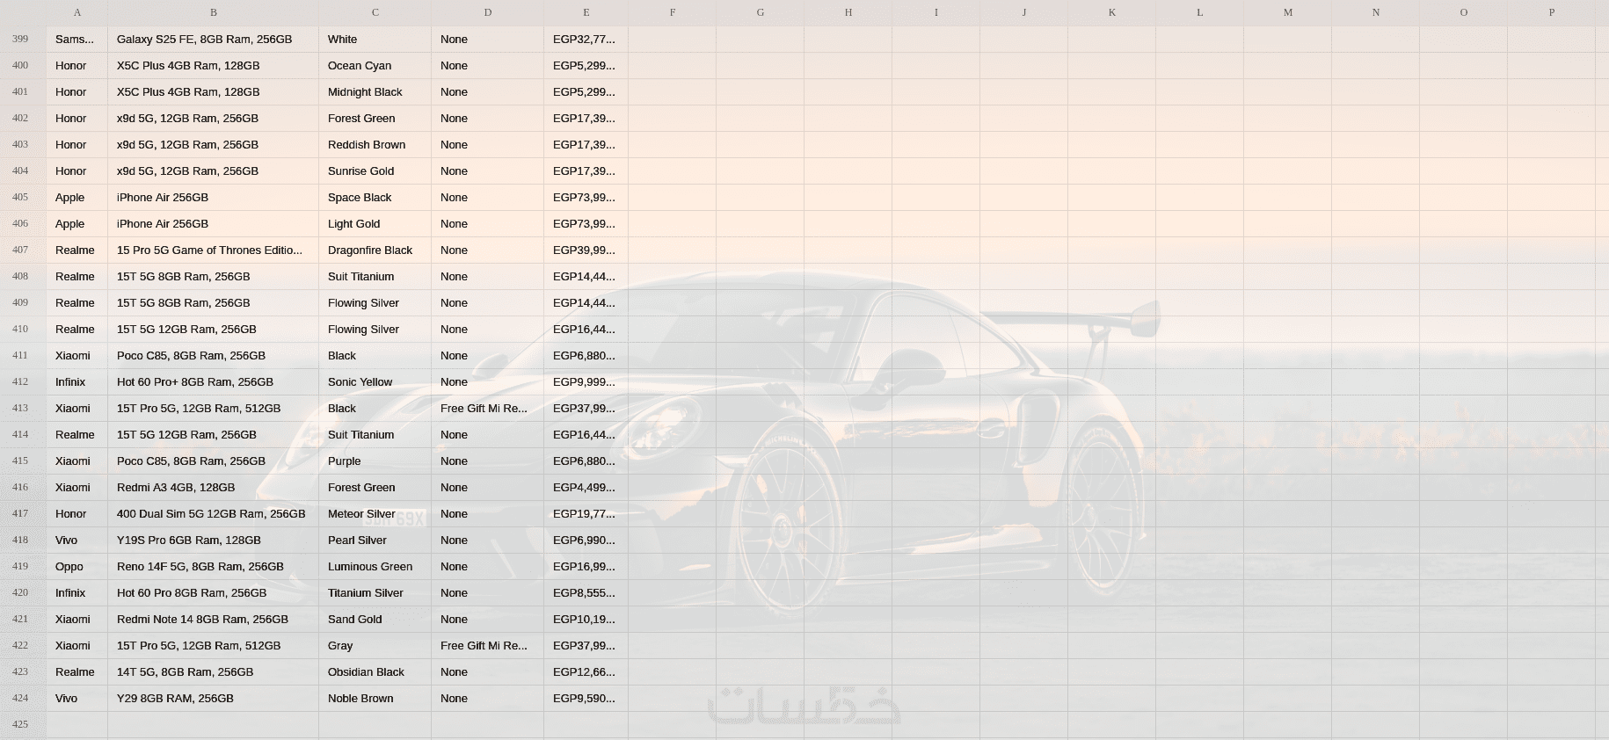Viewport: 1609px width, 740px height.
Task: Select row 405 header
Action: click(x=23, y=197)
